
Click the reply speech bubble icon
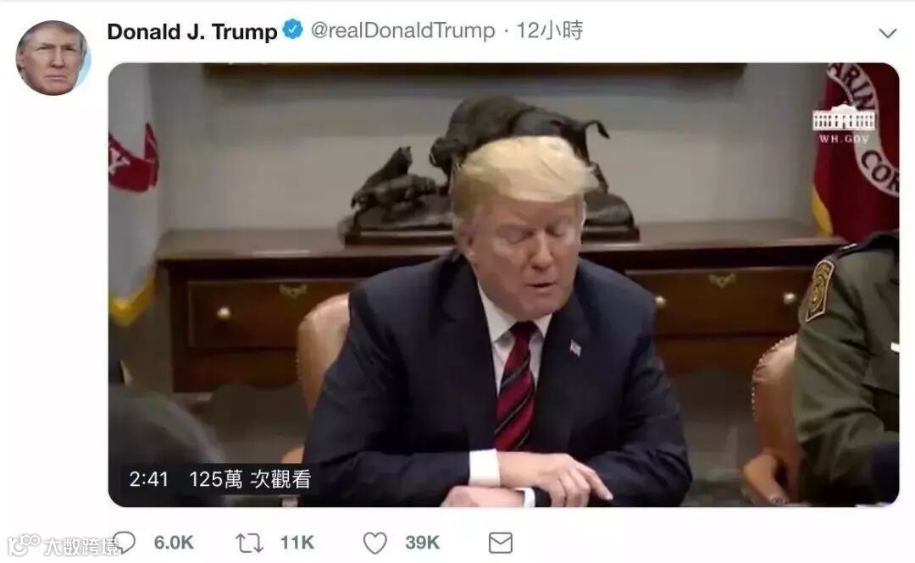125,542
